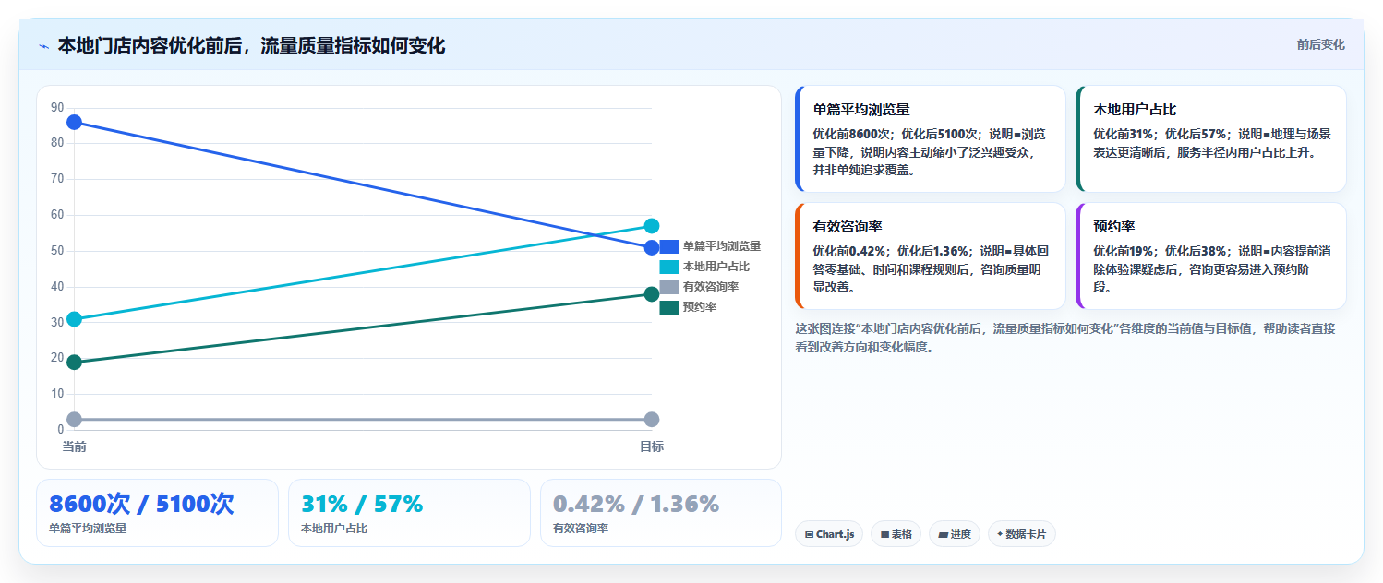Image resolution: width=1383 pixels, height=583 pixels.
Task: Click the lightning icon beside the page title
Action: point(43,46)
